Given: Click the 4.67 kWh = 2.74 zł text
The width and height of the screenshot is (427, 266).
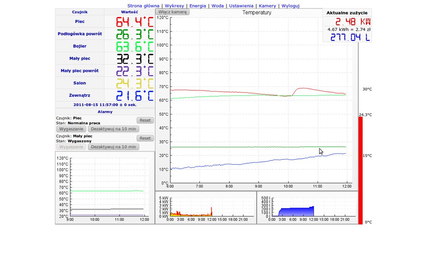Looking at the screenshot, I should [349, 29].
